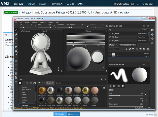Toggle solo all texture sets eye
Image resolution: width=158 pixels, height=117 pixels.
tap(110, 30)
